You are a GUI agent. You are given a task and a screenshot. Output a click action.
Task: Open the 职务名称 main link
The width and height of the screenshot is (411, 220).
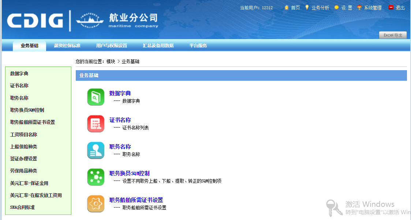pos(120,147)
